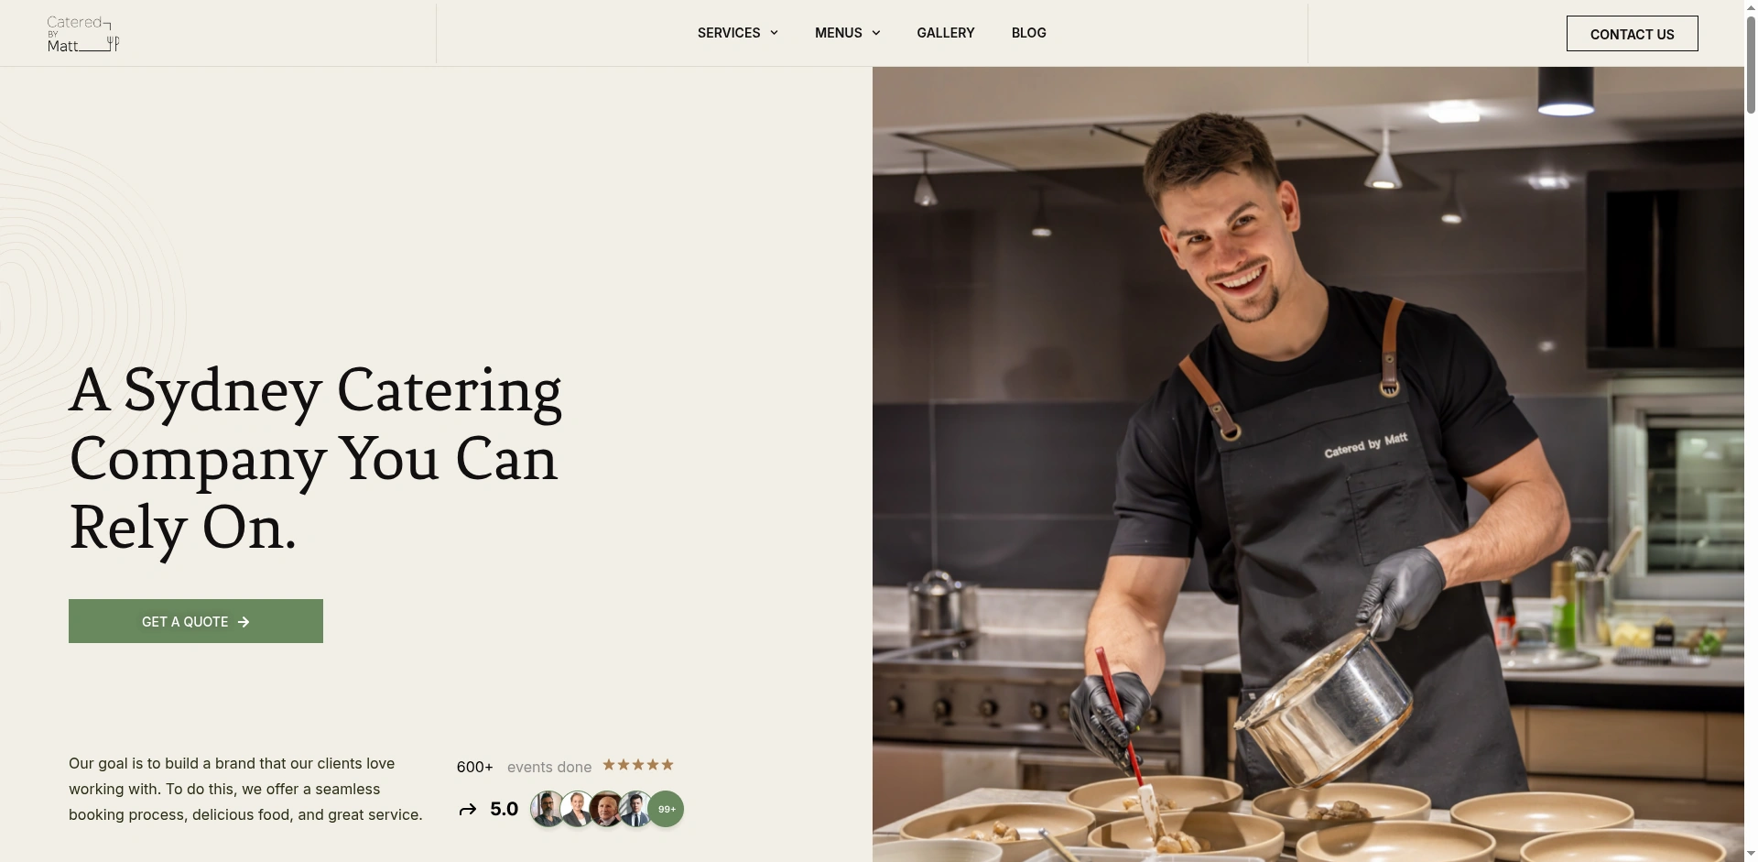This screenshot has width=1758, height=862.
Task: Expand the Menus dropdown chevron
Action: coord(876,33)
